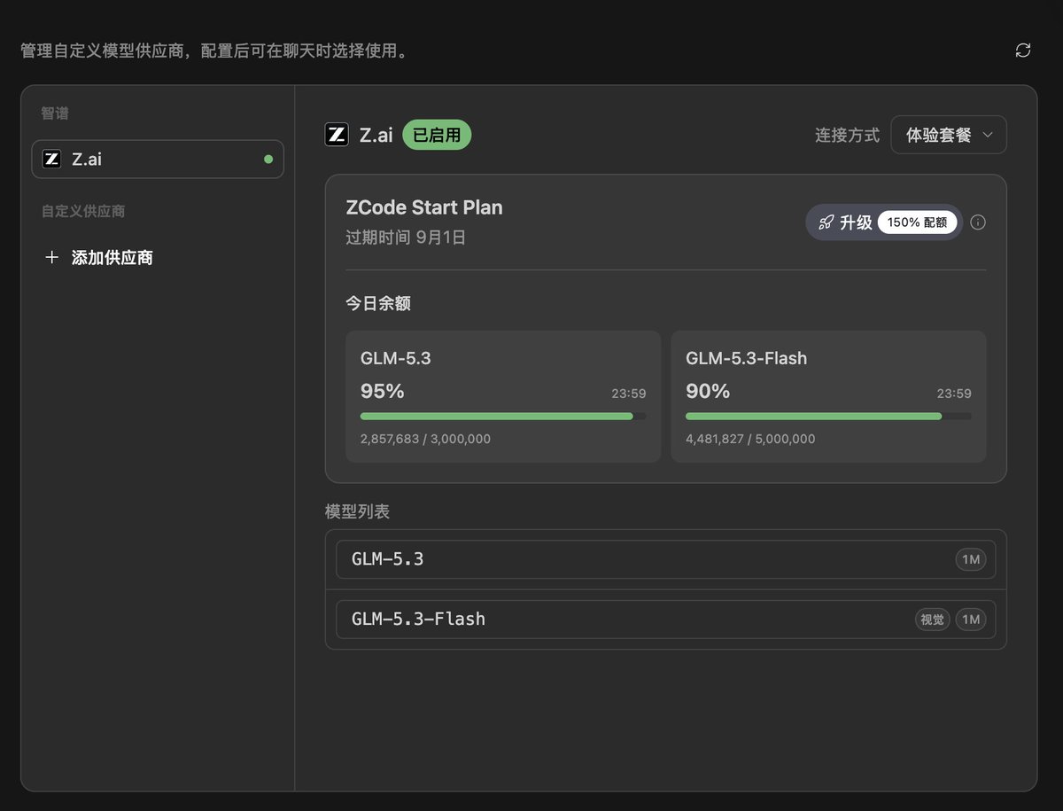1063x811 pixels.
Task: Click the 智谱 sidebar section label
Action: tap(55, 113)
